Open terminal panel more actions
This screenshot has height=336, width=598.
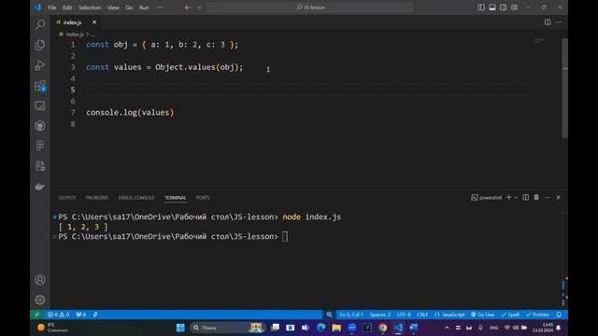click(548, 197)
